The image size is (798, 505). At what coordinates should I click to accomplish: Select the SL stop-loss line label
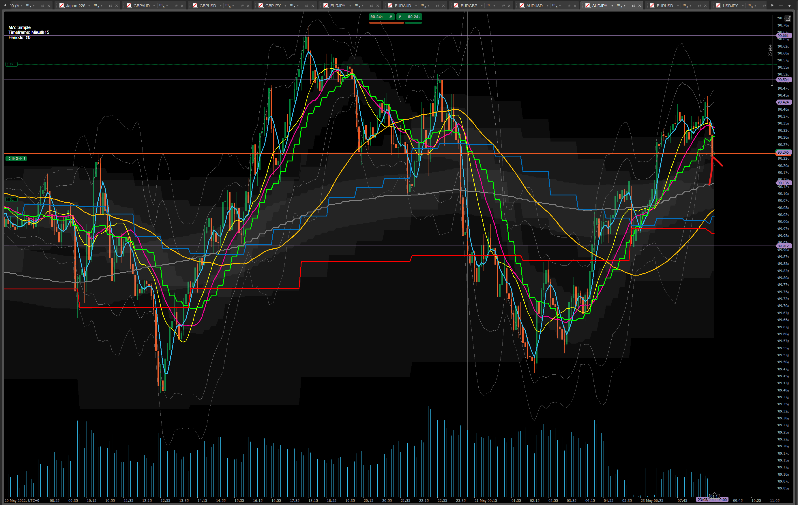12,199
